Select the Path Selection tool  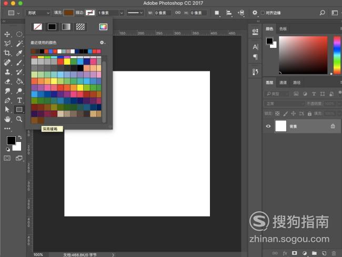click(7, 109)
